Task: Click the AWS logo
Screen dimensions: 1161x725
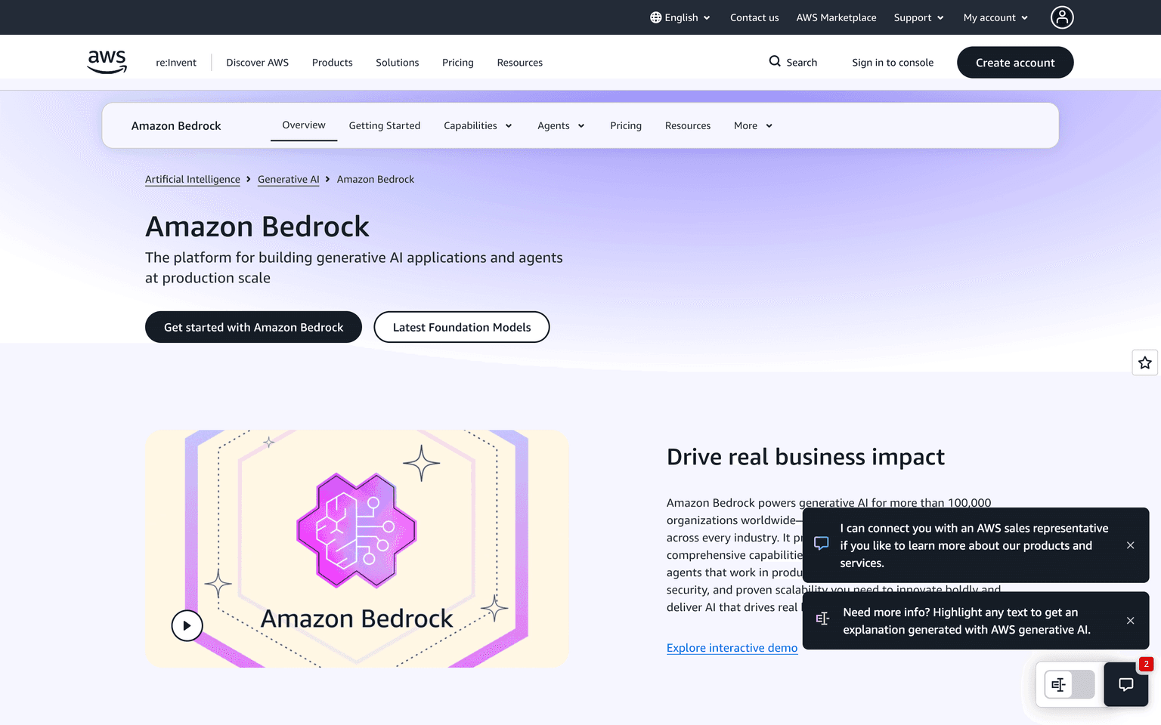Action: 107,62
